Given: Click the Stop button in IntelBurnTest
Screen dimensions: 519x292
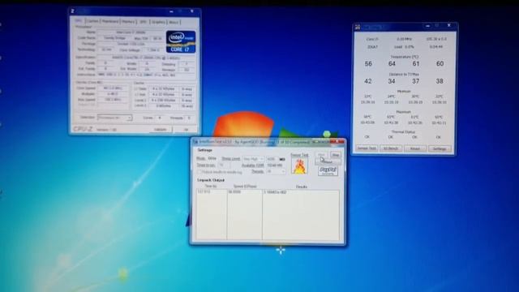Looking at the screenshot, I should point(336,155).
